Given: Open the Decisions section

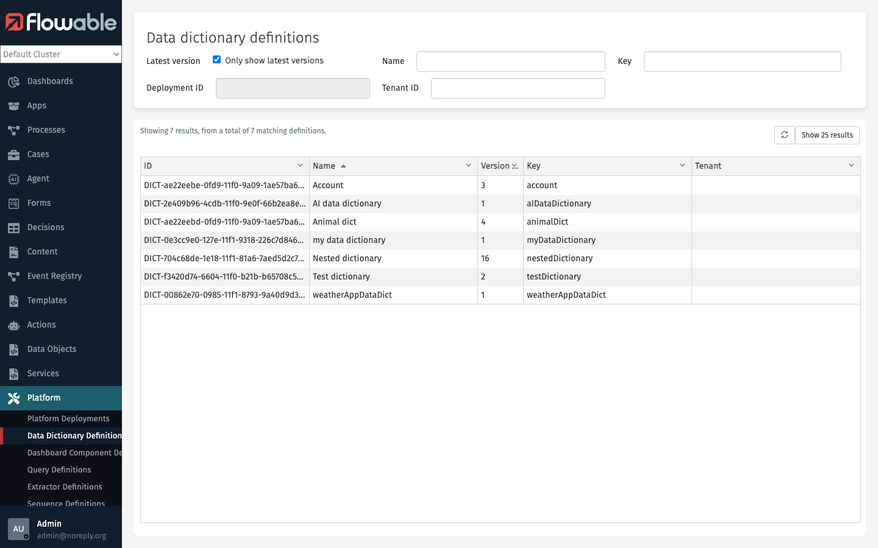Looking at the screenshot, I should [x=13, y=227].
